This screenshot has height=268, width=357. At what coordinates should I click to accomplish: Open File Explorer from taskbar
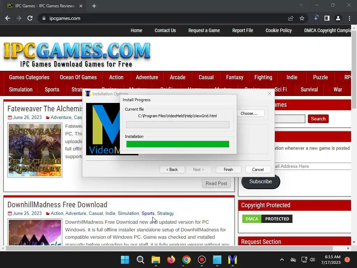pos(156,260)
